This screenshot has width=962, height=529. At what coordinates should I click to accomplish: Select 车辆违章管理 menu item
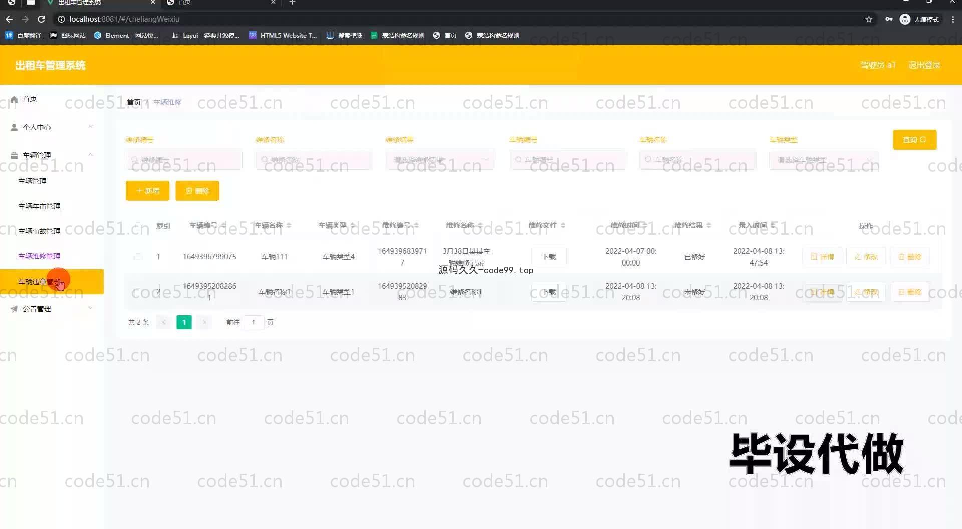coord(52,282)
